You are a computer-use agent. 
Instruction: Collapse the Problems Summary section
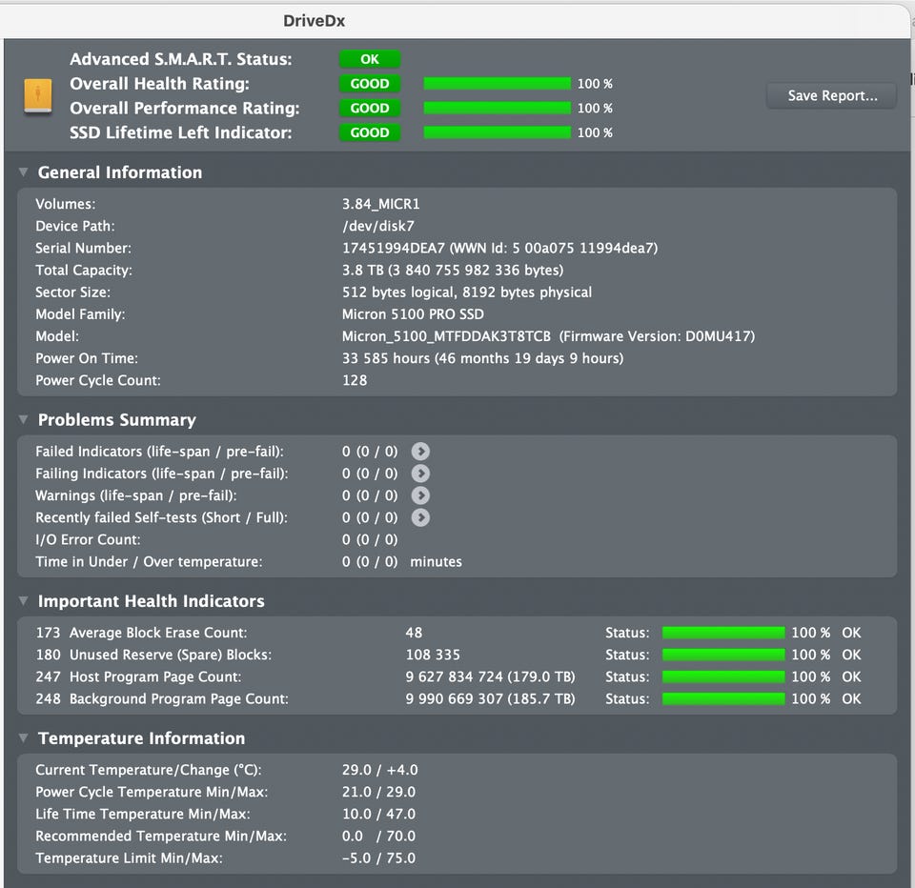coord(23,419)
